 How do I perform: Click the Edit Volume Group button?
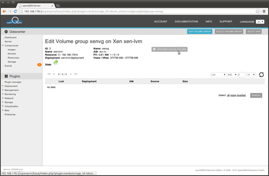coord(200,31)
